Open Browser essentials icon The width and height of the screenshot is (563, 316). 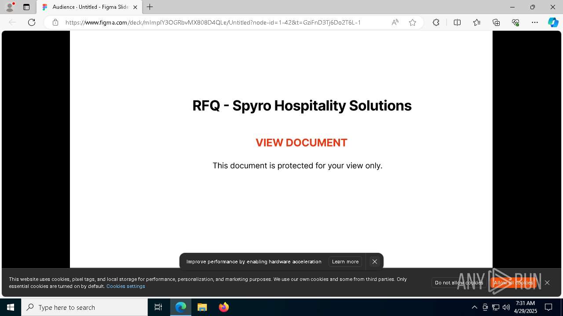tap(515, 22)
